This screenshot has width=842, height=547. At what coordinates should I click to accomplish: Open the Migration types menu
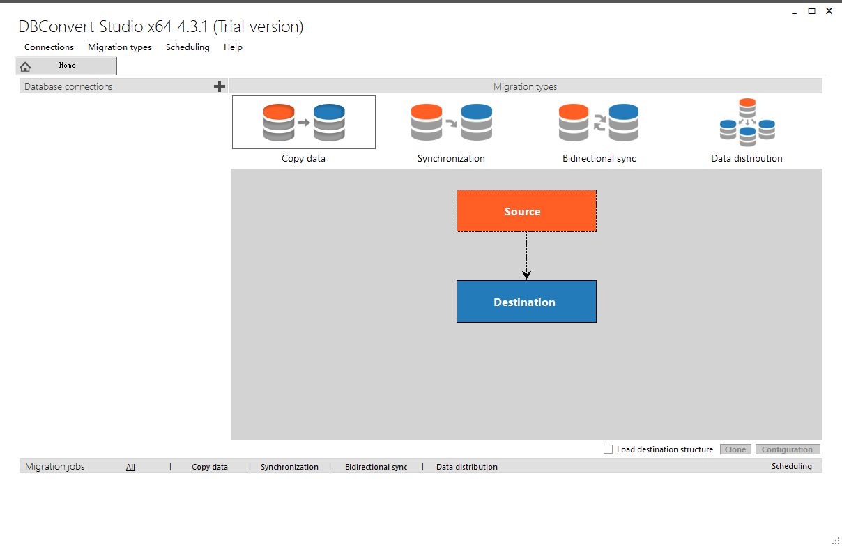[120, 47]
